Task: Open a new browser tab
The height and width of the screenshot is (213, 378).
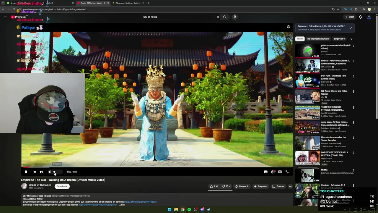Action: click(148, 3)
